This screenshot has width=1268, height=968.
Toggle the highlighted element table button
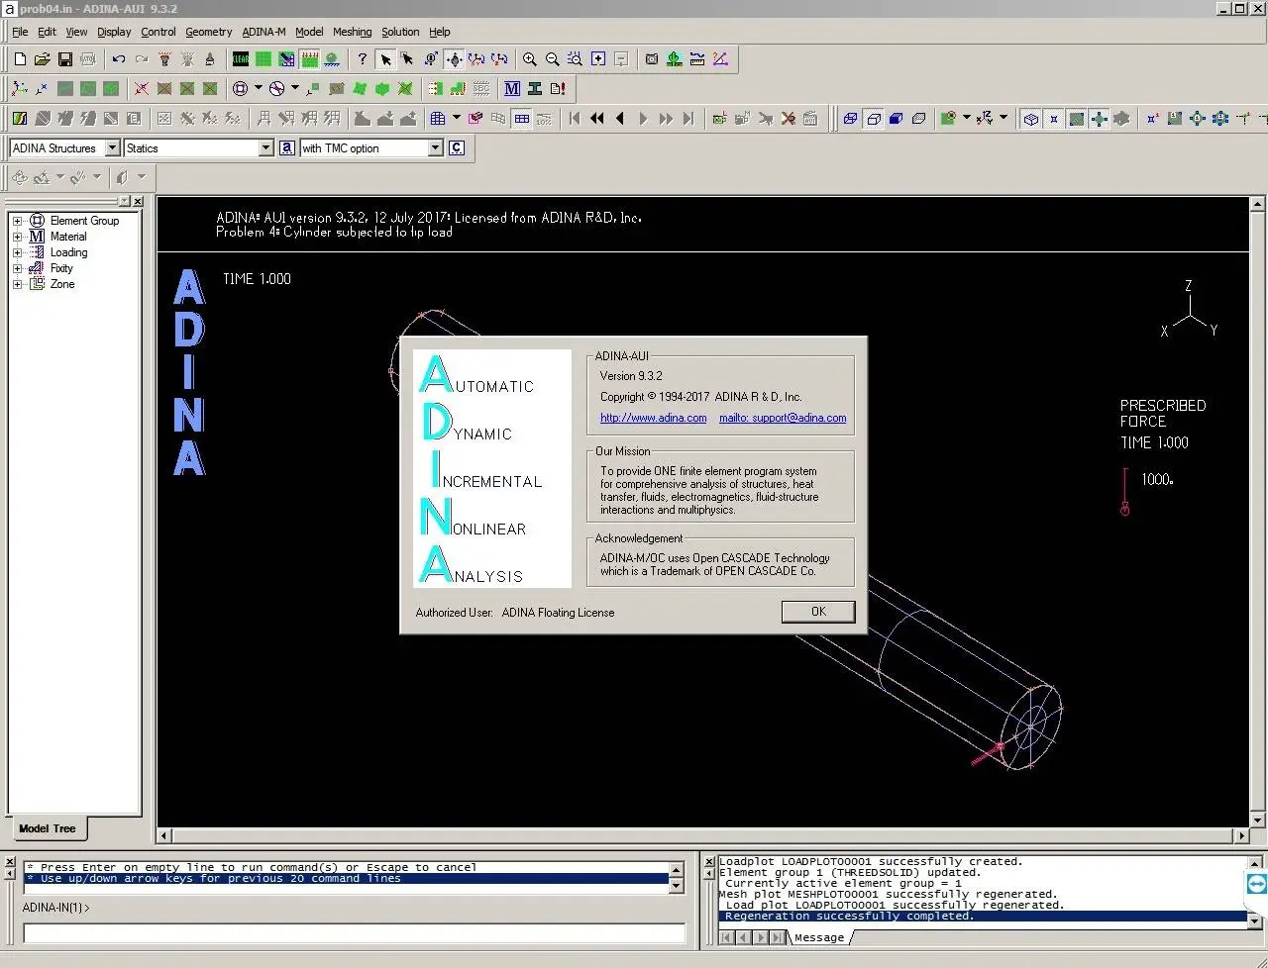pyautogui.click(x=522, y=119)
